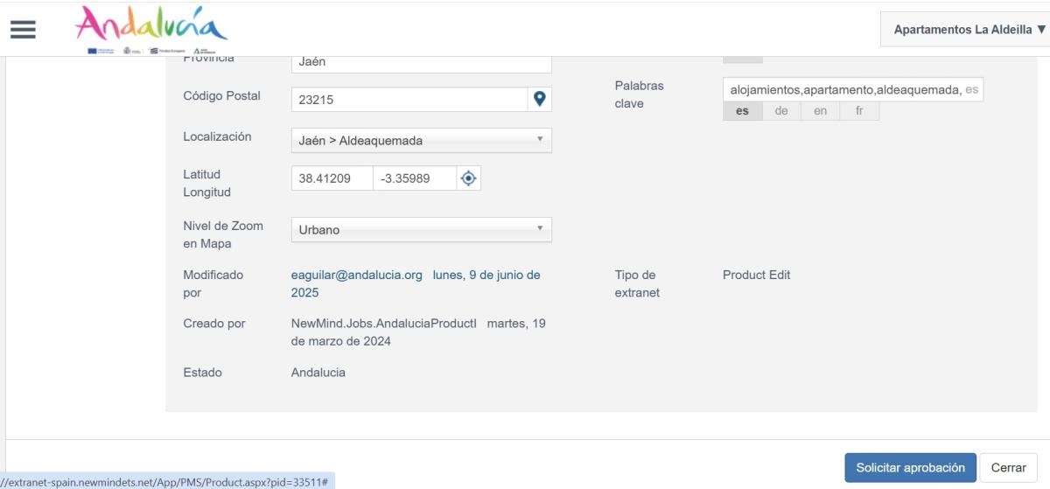Click the Solicitar aprobación button

(x=910, y=467)
